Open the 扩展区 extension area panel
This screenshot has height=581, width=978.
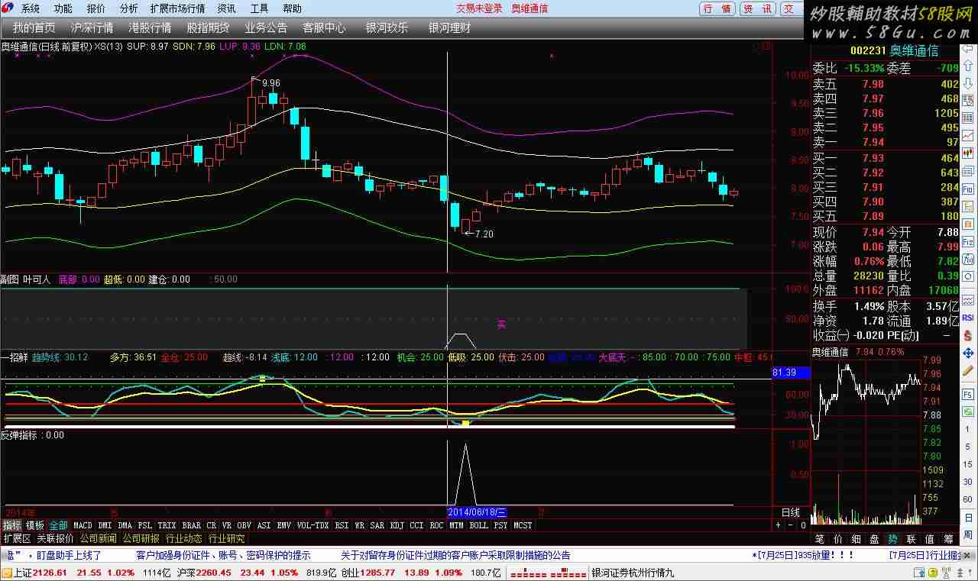[x=17, y=538]
